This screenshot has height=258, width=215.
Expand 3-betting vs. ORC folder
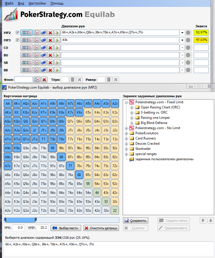[x=132, y=113]
